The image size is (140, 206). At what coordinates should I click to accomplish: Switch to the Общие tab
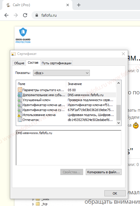click(19, 63)
